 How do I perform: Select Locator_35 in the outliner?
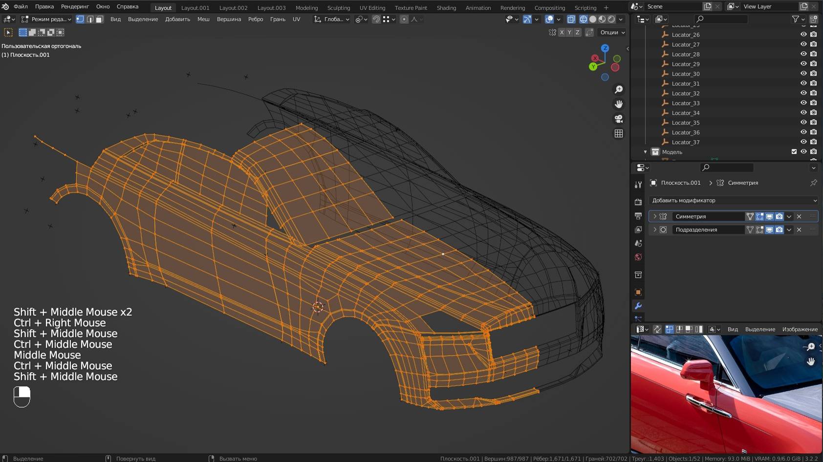(685, 123)
